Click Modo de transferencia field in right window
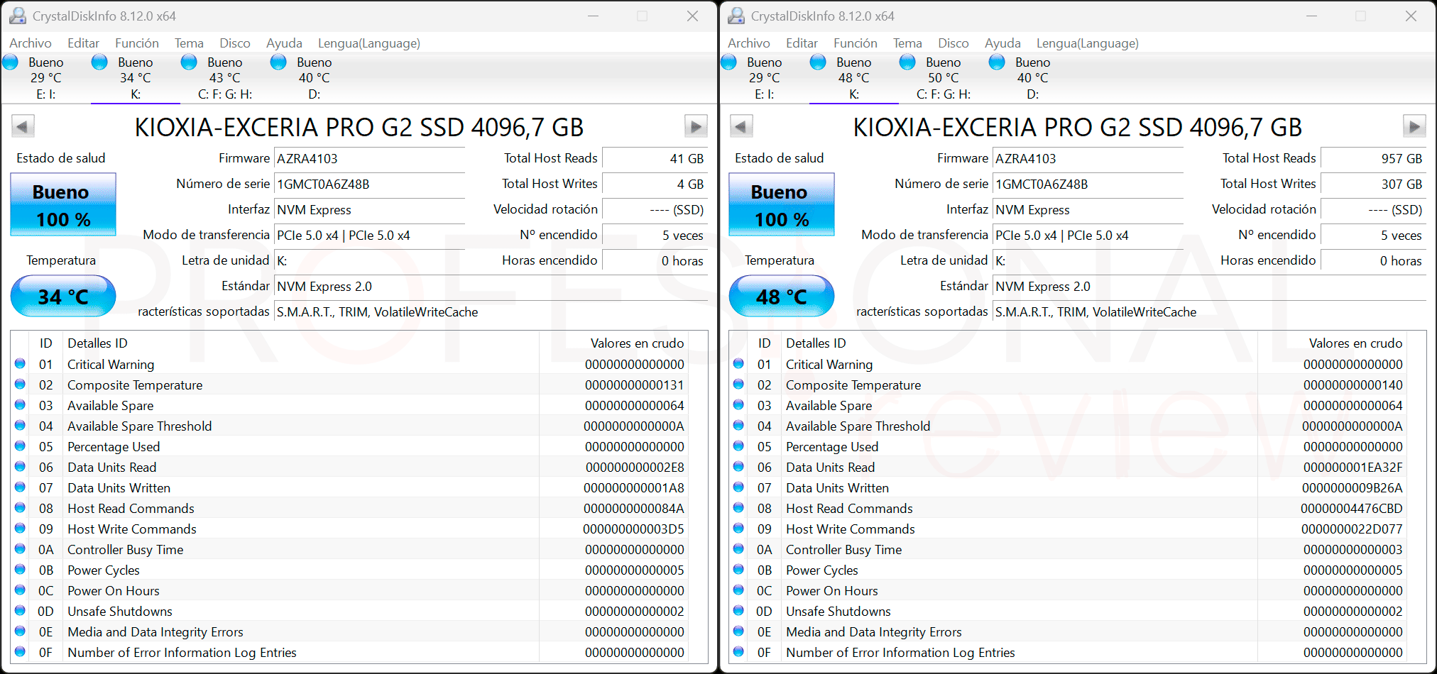The width and height of the screenshot is (1437, 674). 1088,236
